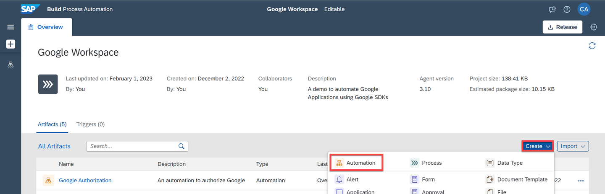Image resolution: width=605 pixels, height=194 pixels.
Task: Select Form from the Create menu
Action: click(423, 179)
